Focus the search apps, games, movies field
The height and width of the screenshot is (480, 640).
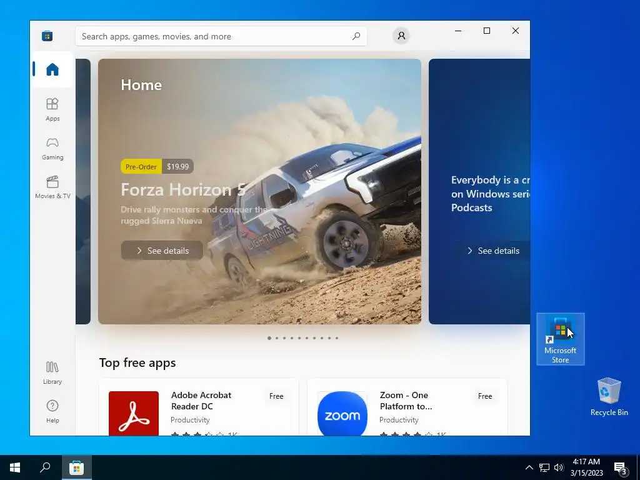click(x=221, y=36)
